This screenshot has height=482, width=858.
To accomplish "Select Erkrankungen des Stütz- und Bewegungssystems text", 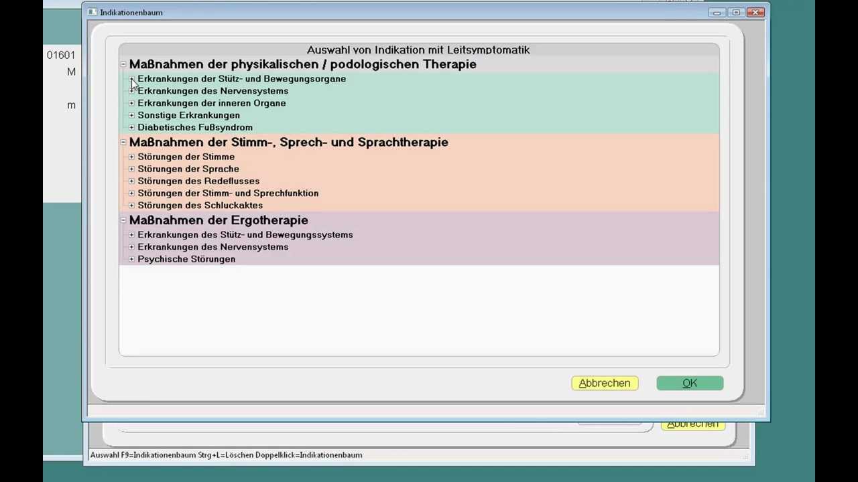I will click(245, 234).
